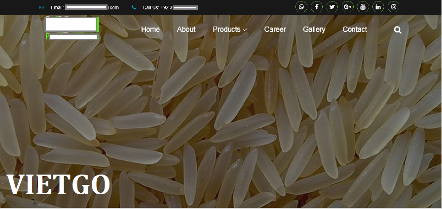Image resolution: width=442 pixels, height=209 pixels.
Task: Open the Career page
Action: click(275, 30)
